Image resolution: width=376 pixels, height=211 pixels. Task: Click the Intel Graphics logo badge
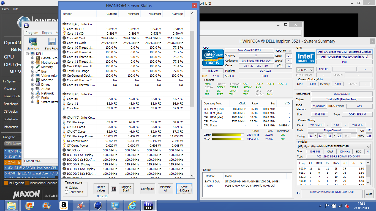click(x=306, y=58)
